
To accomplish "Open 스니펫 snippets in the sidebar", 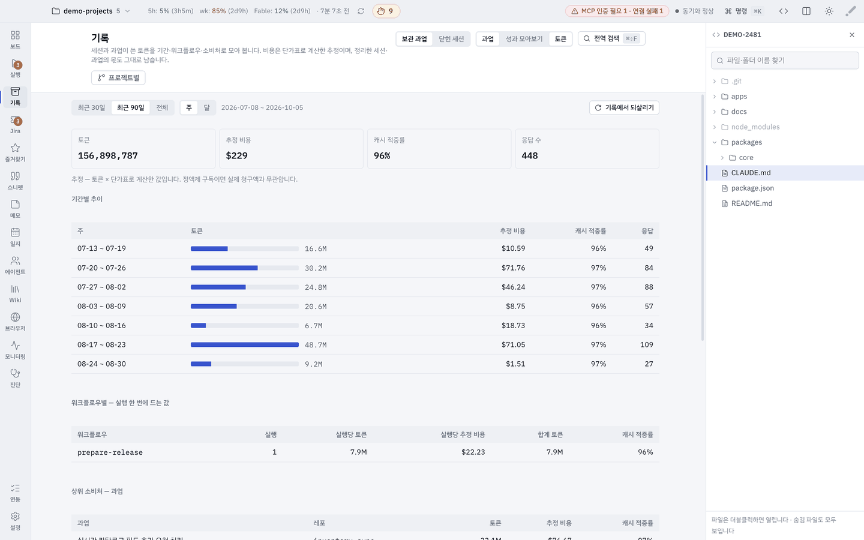I will (15, 181).
